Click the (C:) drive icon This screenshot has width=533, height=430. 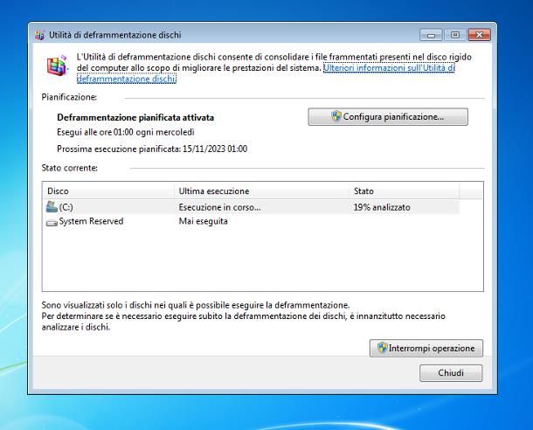(x=52, y=206)
